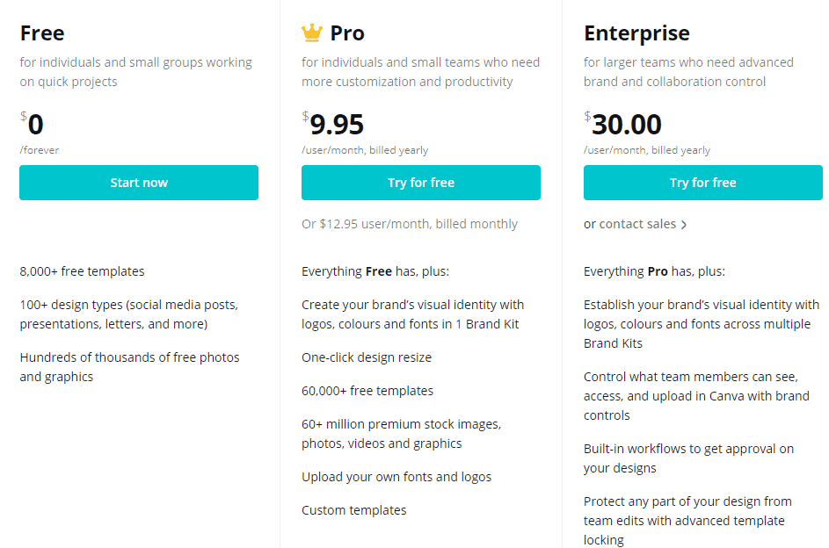Image resolution: width=829 pixels, height=548 pixels.
Task: Click the Start now button
Action: [x=139, y=183]
